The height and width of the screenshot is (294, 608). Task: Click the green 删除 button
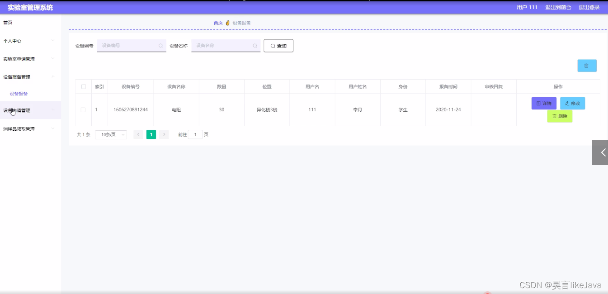coord(560,116)
